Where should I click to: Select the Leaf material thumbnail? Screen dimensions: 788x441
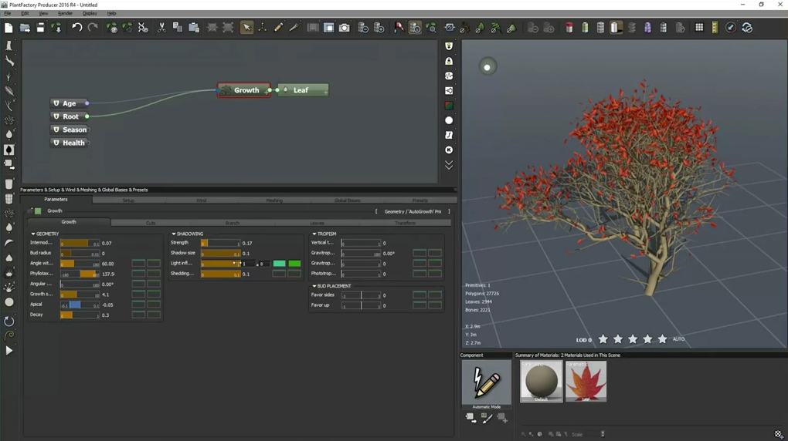[x=586, y=381]
